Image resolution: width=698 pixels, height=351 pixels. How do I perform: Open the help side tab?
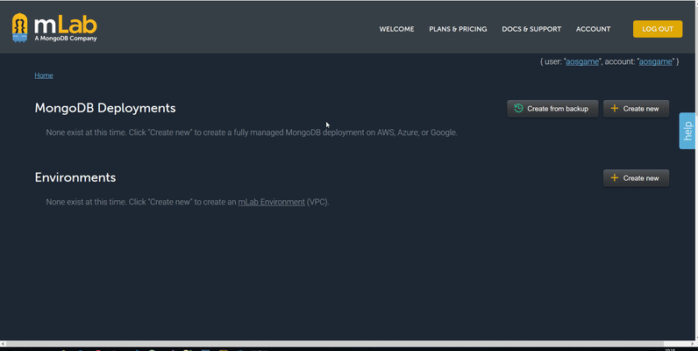click(687, 131)
